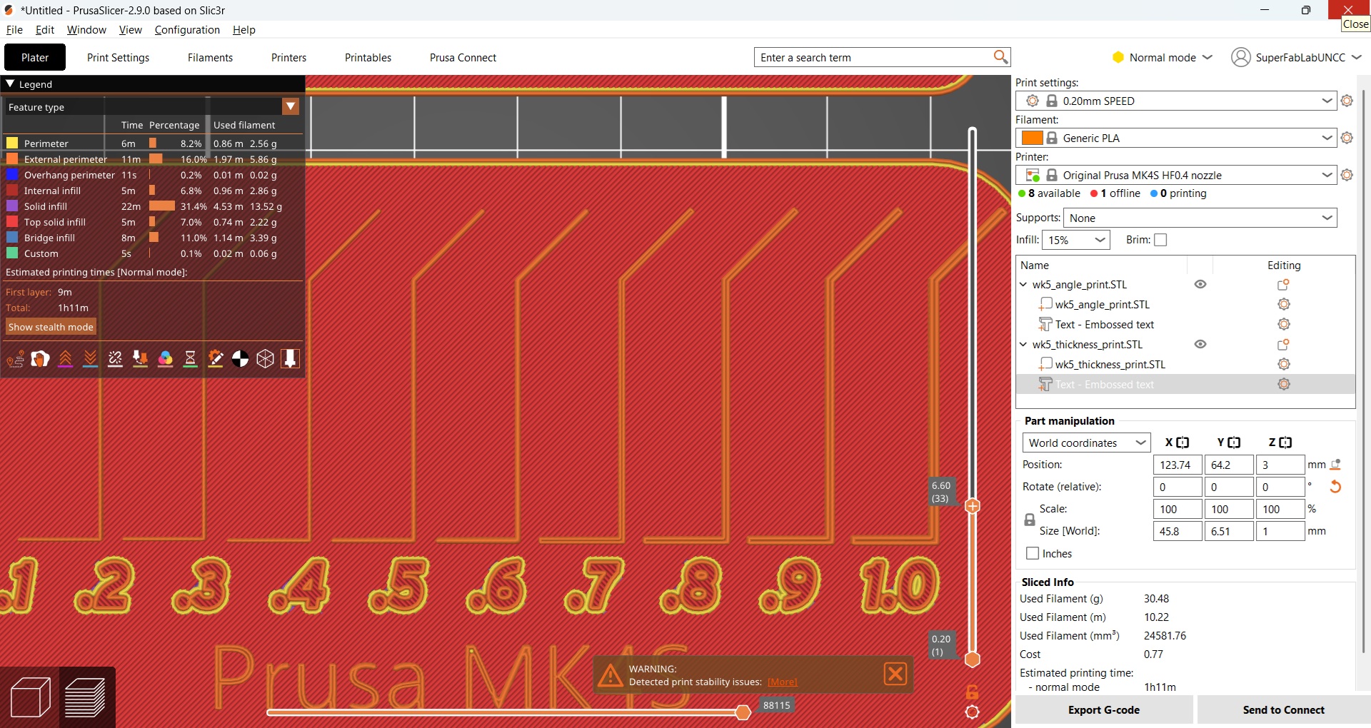Toggle X axis mirror button
Image resolution: width=1371 pixels, height=728 pixels.
click(1182, 443)
